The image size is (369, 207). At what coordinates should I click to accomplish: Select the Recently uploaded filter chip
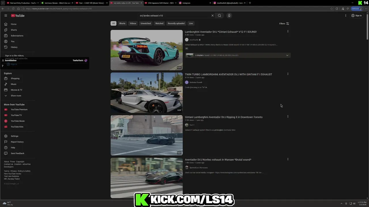tap(176, 23)
